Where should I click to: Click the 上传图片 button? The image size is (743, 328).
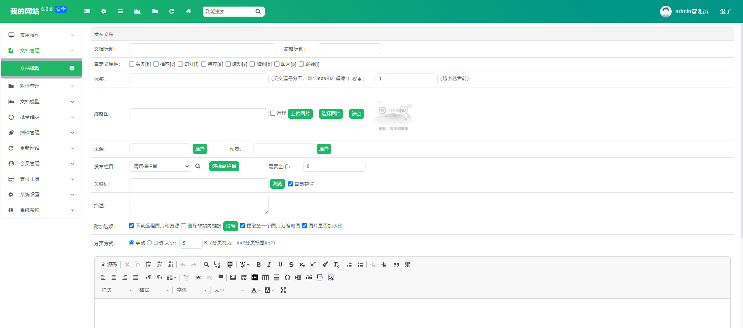[300, 114]
